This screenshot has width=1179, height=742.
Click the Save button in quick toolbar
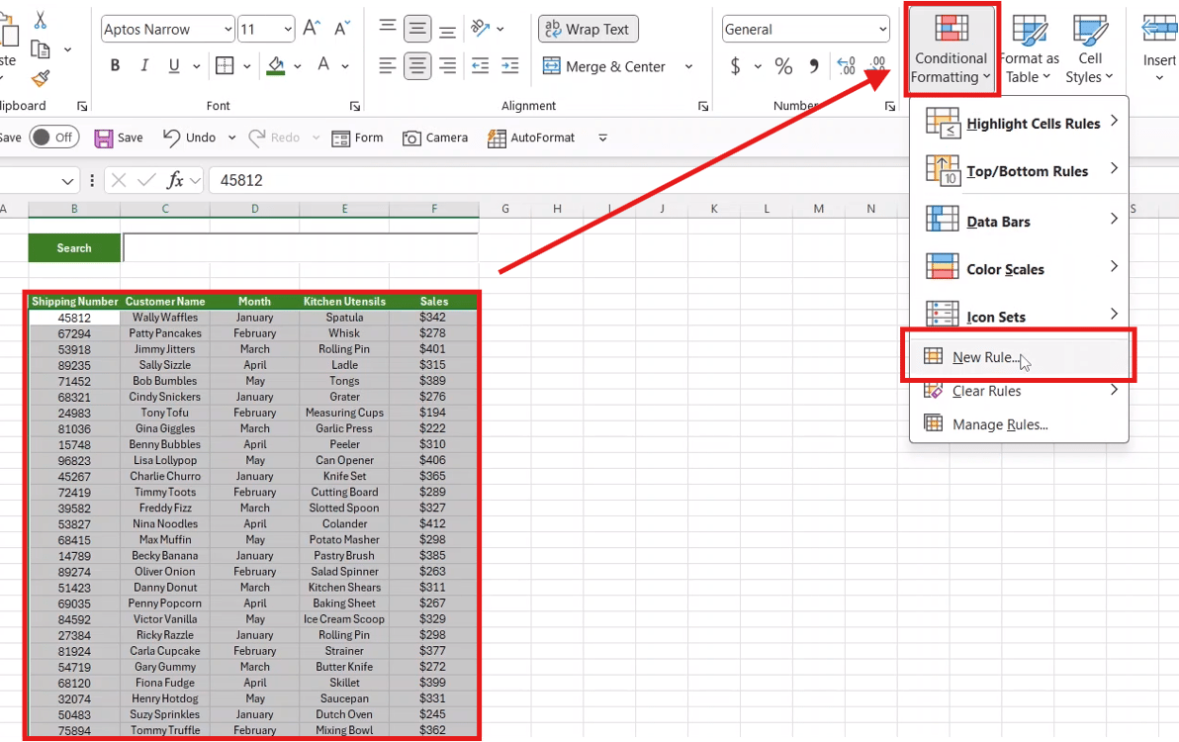(x=119, y=138)
